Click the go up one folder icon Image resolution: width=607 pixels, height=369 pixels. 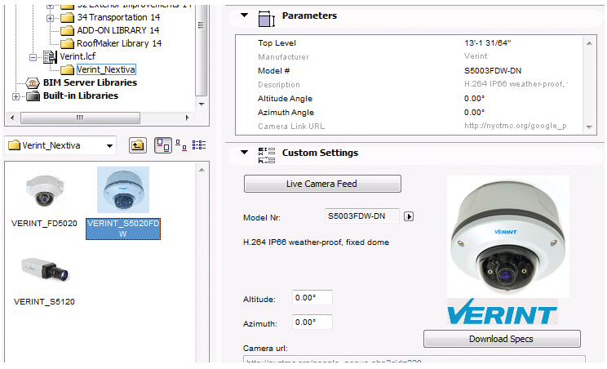pos(137,145)
